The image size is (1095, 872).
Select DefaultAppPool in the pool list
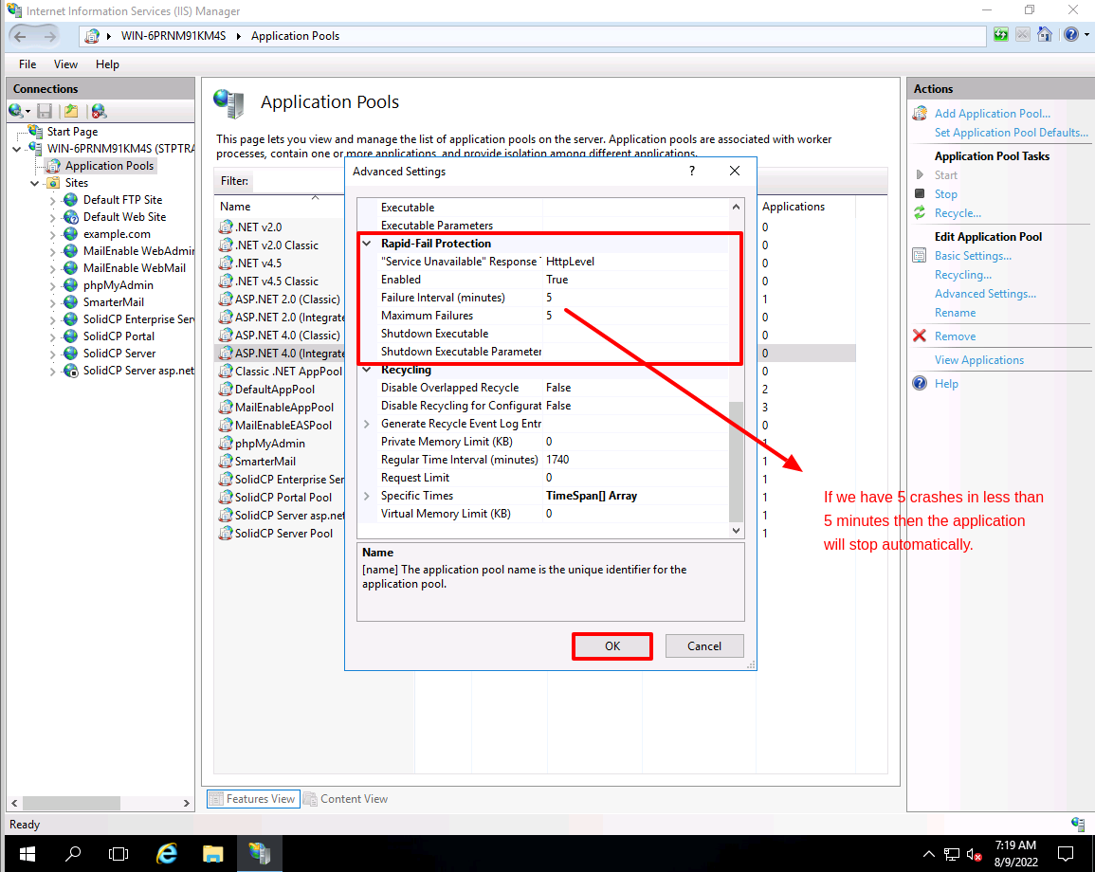pos(274,390)
